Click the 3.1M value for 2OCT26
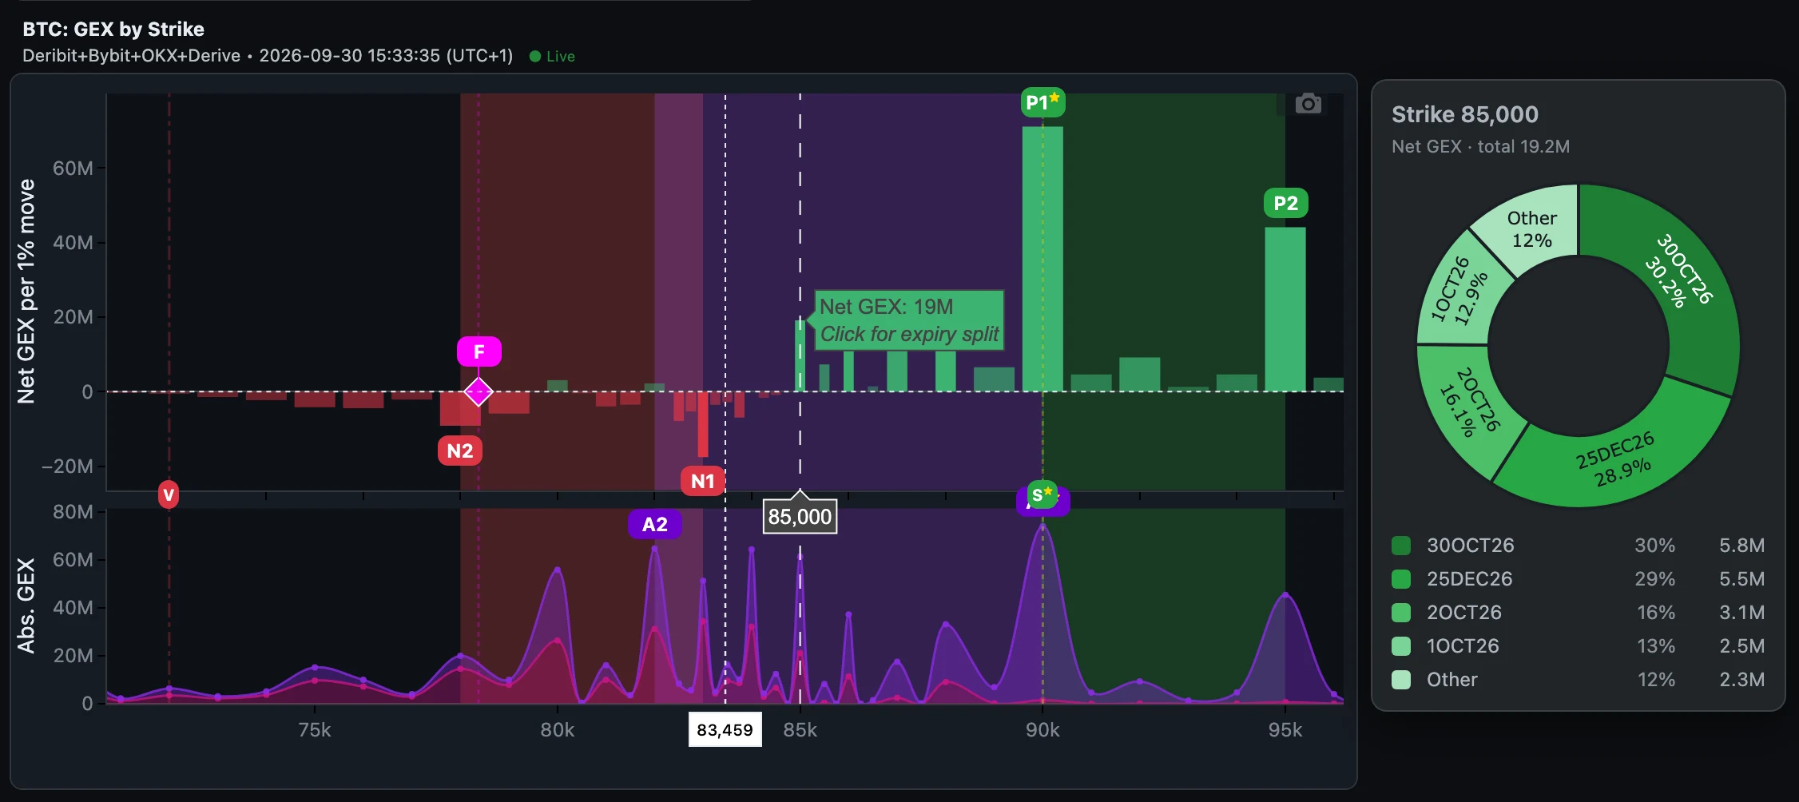 click(1741, 613)
